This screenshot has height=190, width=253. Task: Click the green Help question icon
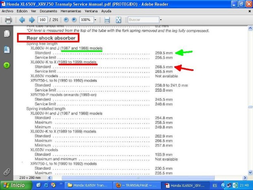pos(7,65)
